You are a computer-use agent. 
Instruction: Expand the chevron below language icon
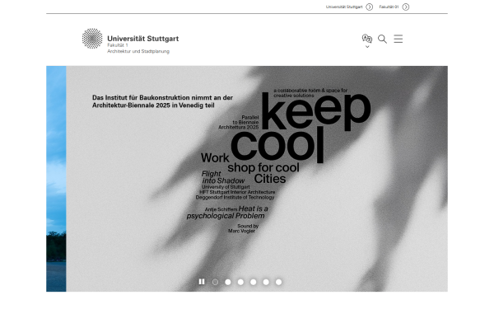(x=367, y=47)
